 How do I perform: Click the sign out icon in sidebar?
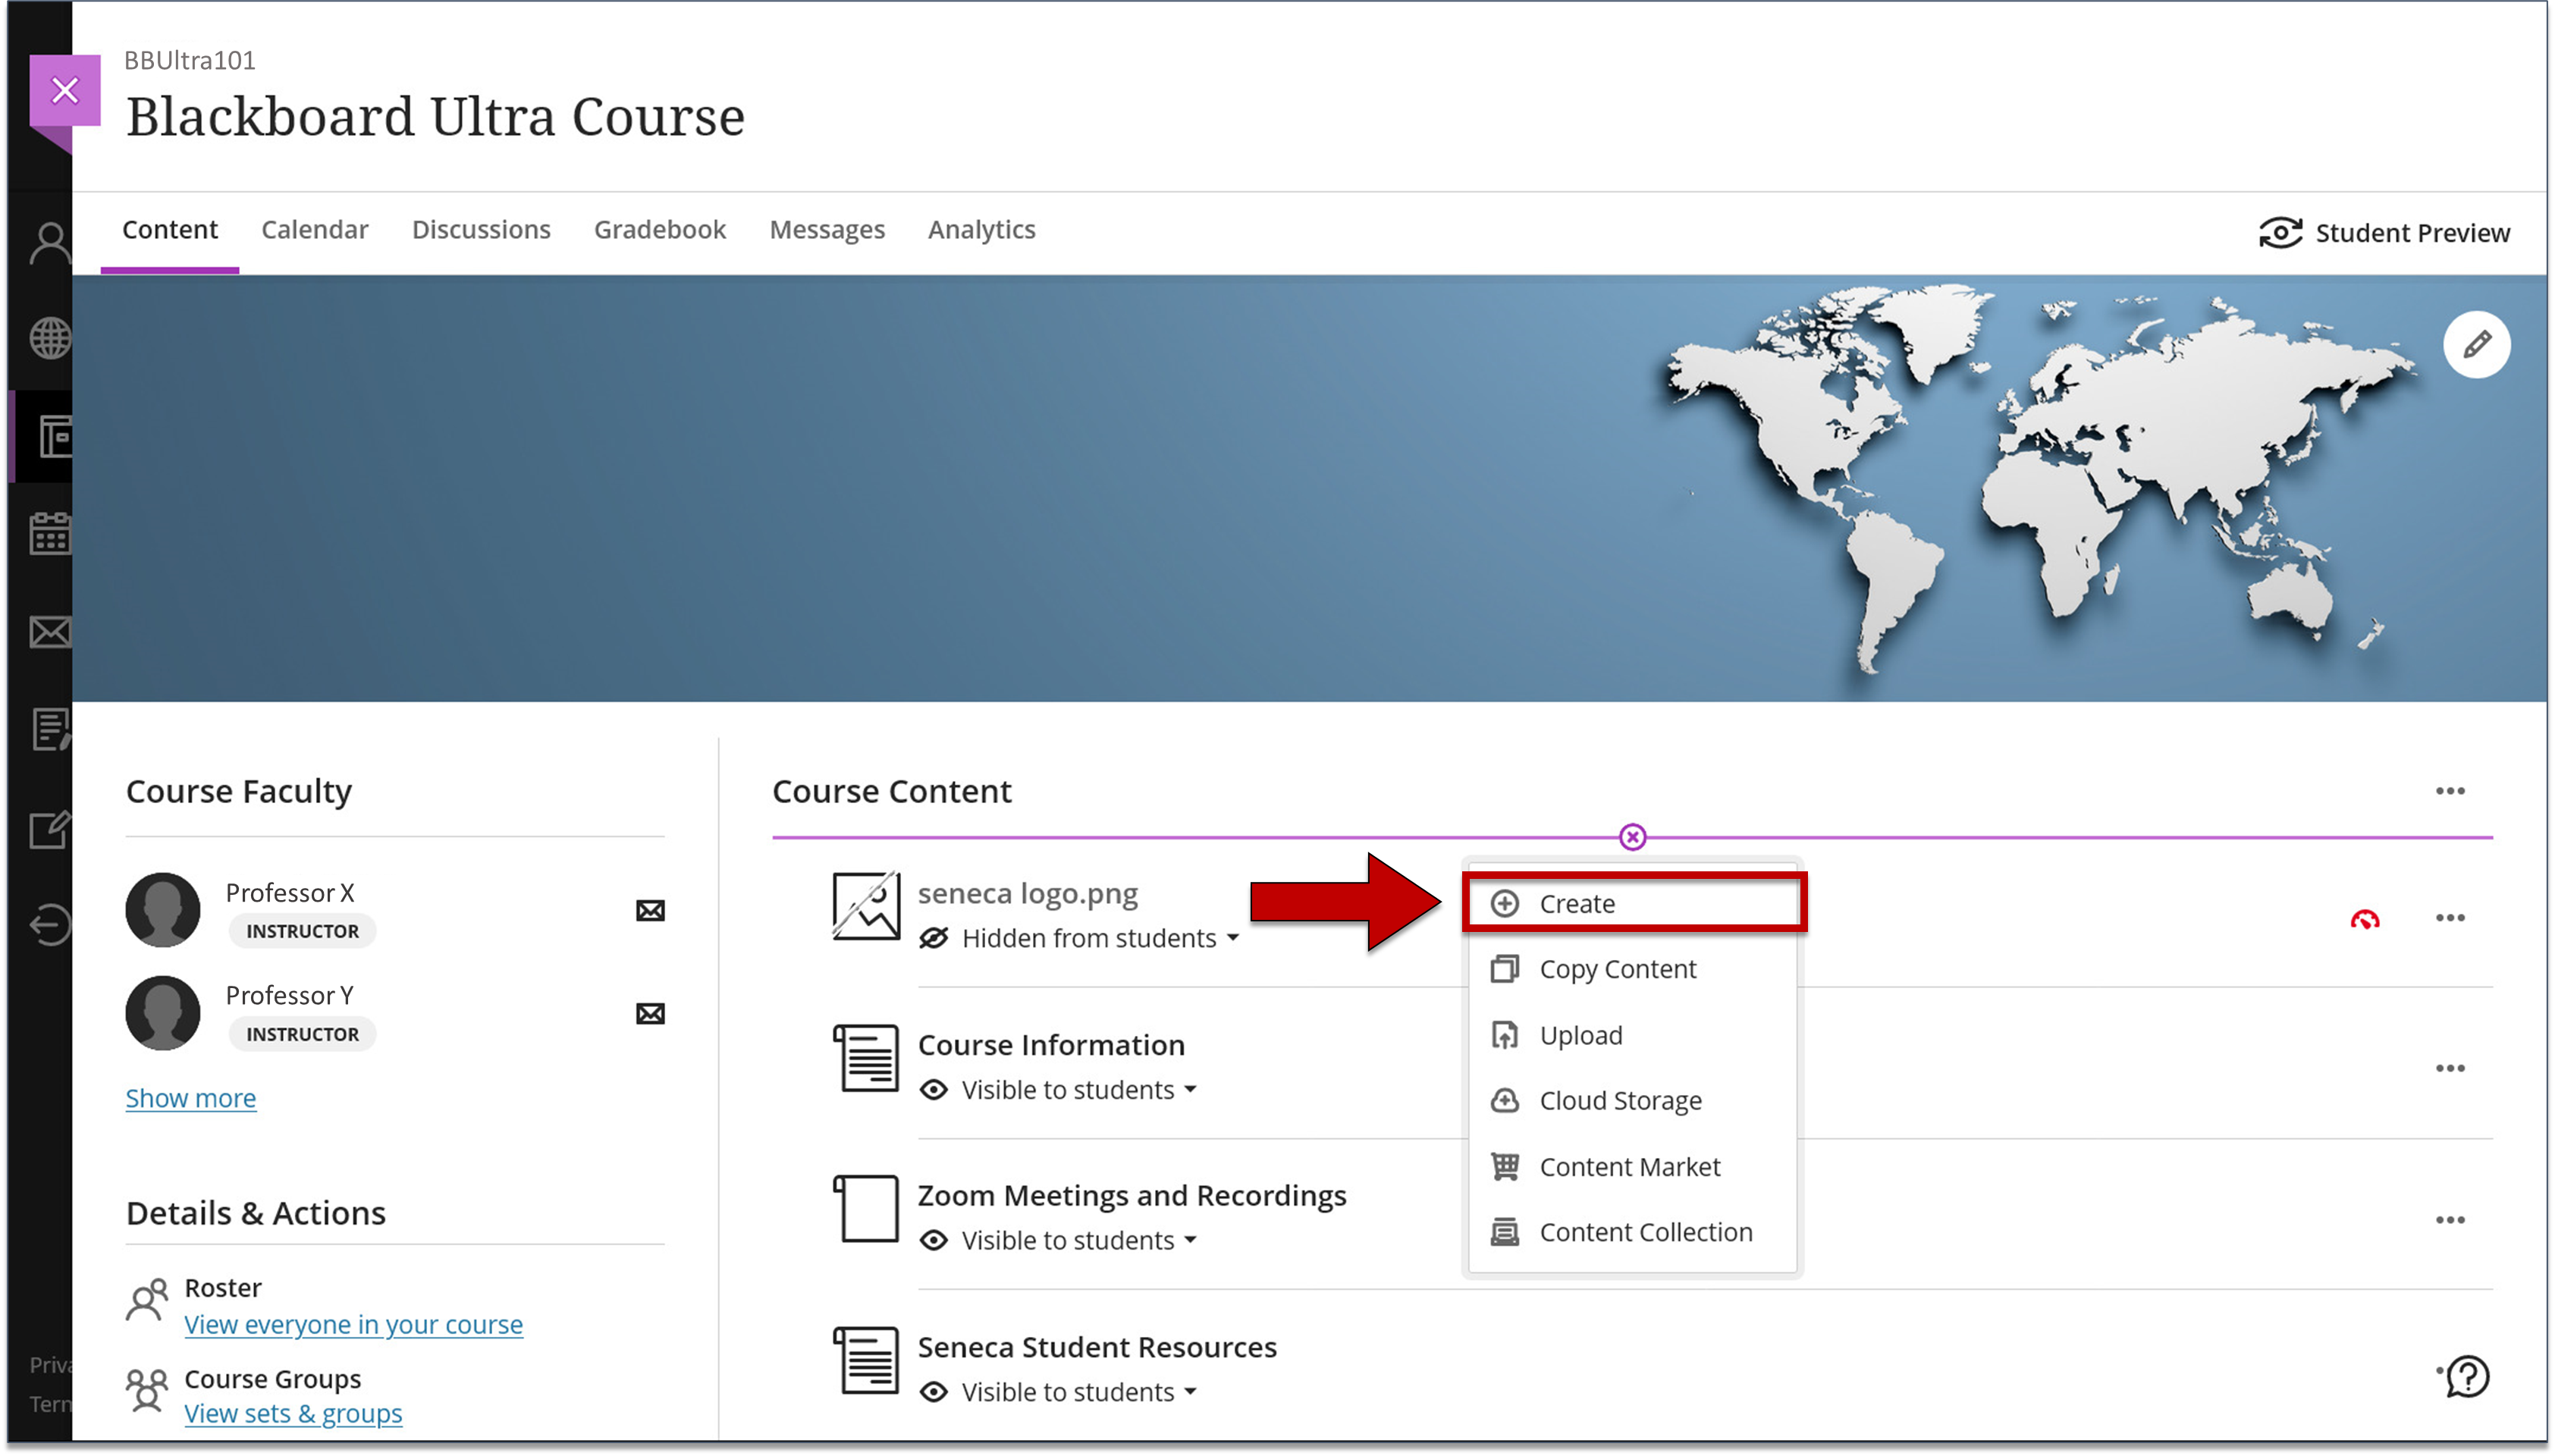pos(50,925)
